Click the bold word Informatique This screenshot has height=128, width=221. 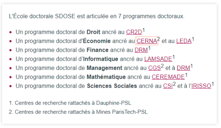[x=101, y=59]
